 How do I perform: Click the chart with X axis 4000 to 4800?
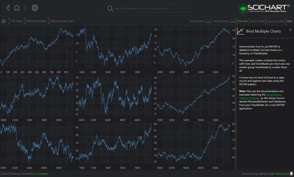(x=115, y=95)
